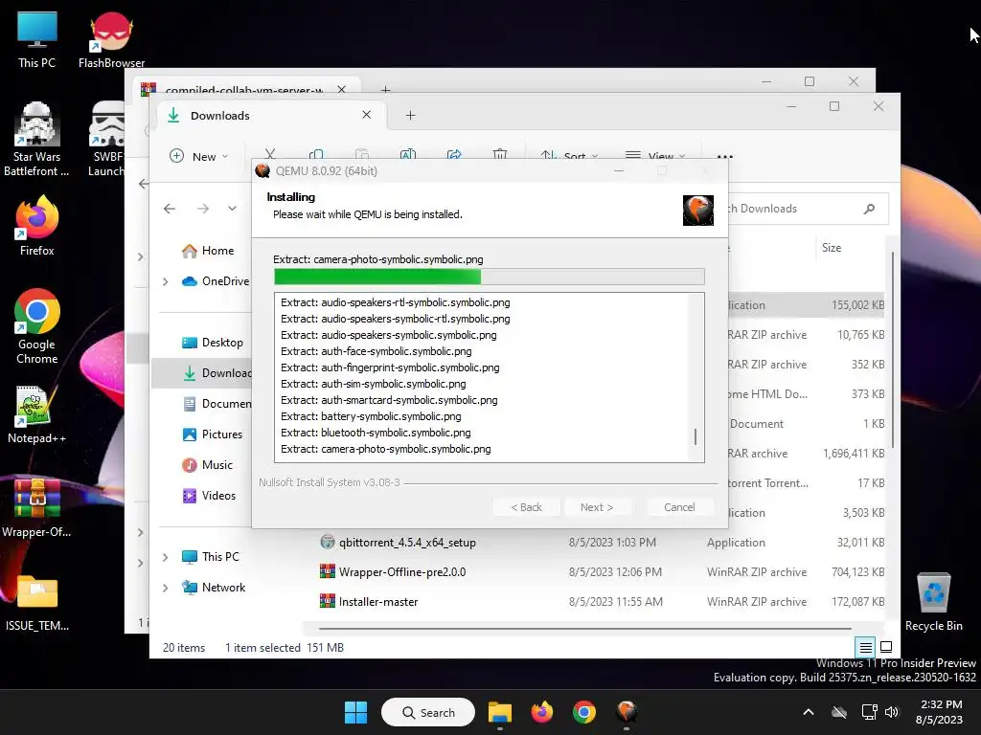Click the disabled Back button
Screen dimensions: 981x735
pos(526,507)
